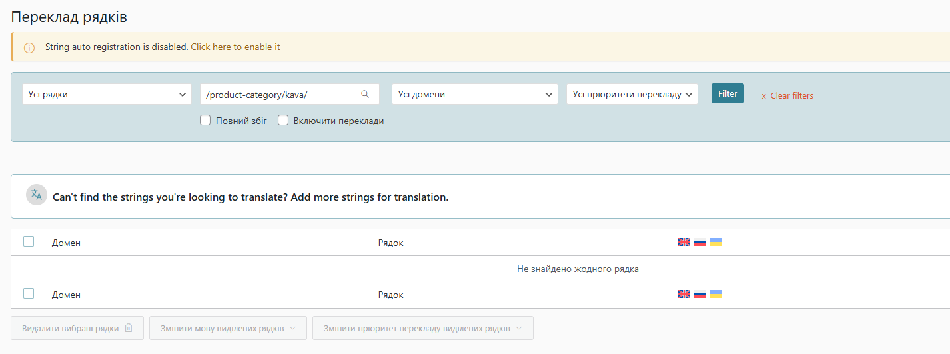Click the 'Clear filters' link
This screenshot has height=354, width=950.
pos(787,95)
